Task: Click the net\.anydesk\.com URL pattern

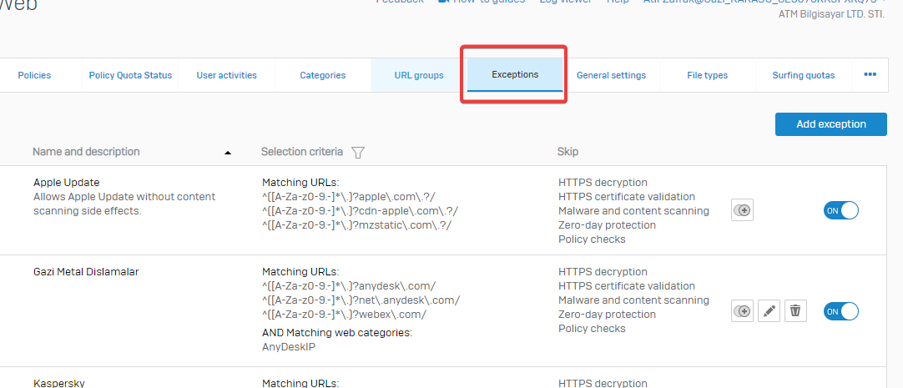Action: [x=361, y=300]
